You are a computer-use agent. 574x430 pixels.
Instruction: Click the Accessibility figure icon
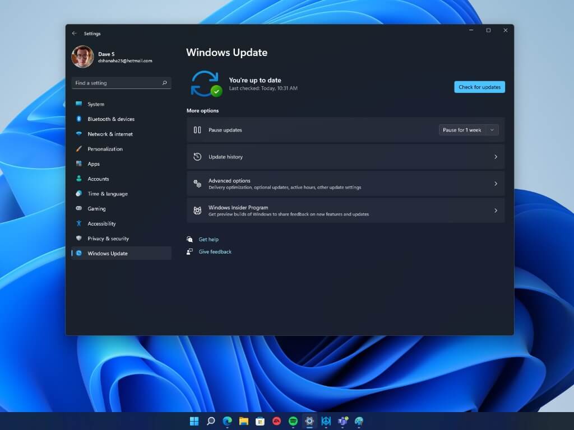click(x=78, y=223)
